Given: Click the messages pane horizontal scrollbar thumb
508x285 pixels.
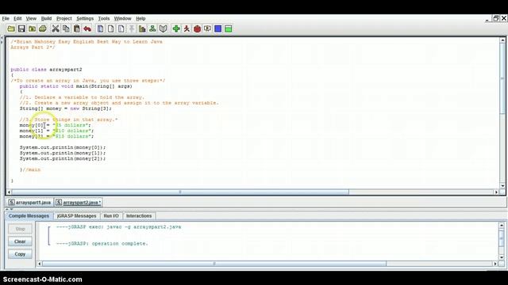Looking at the screenshot, I should 214,264.
